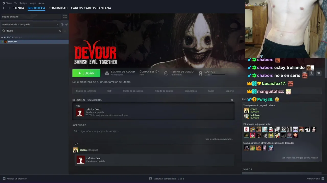The width and height of the screenshot is (327, 183).
Task: Click Agregar un producto
Action: [15, 179]
